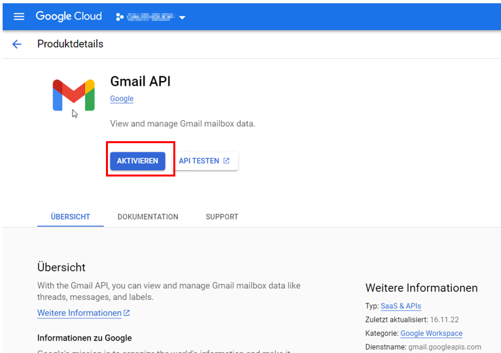Open the hamburger navigation menu

click(19, 16)
